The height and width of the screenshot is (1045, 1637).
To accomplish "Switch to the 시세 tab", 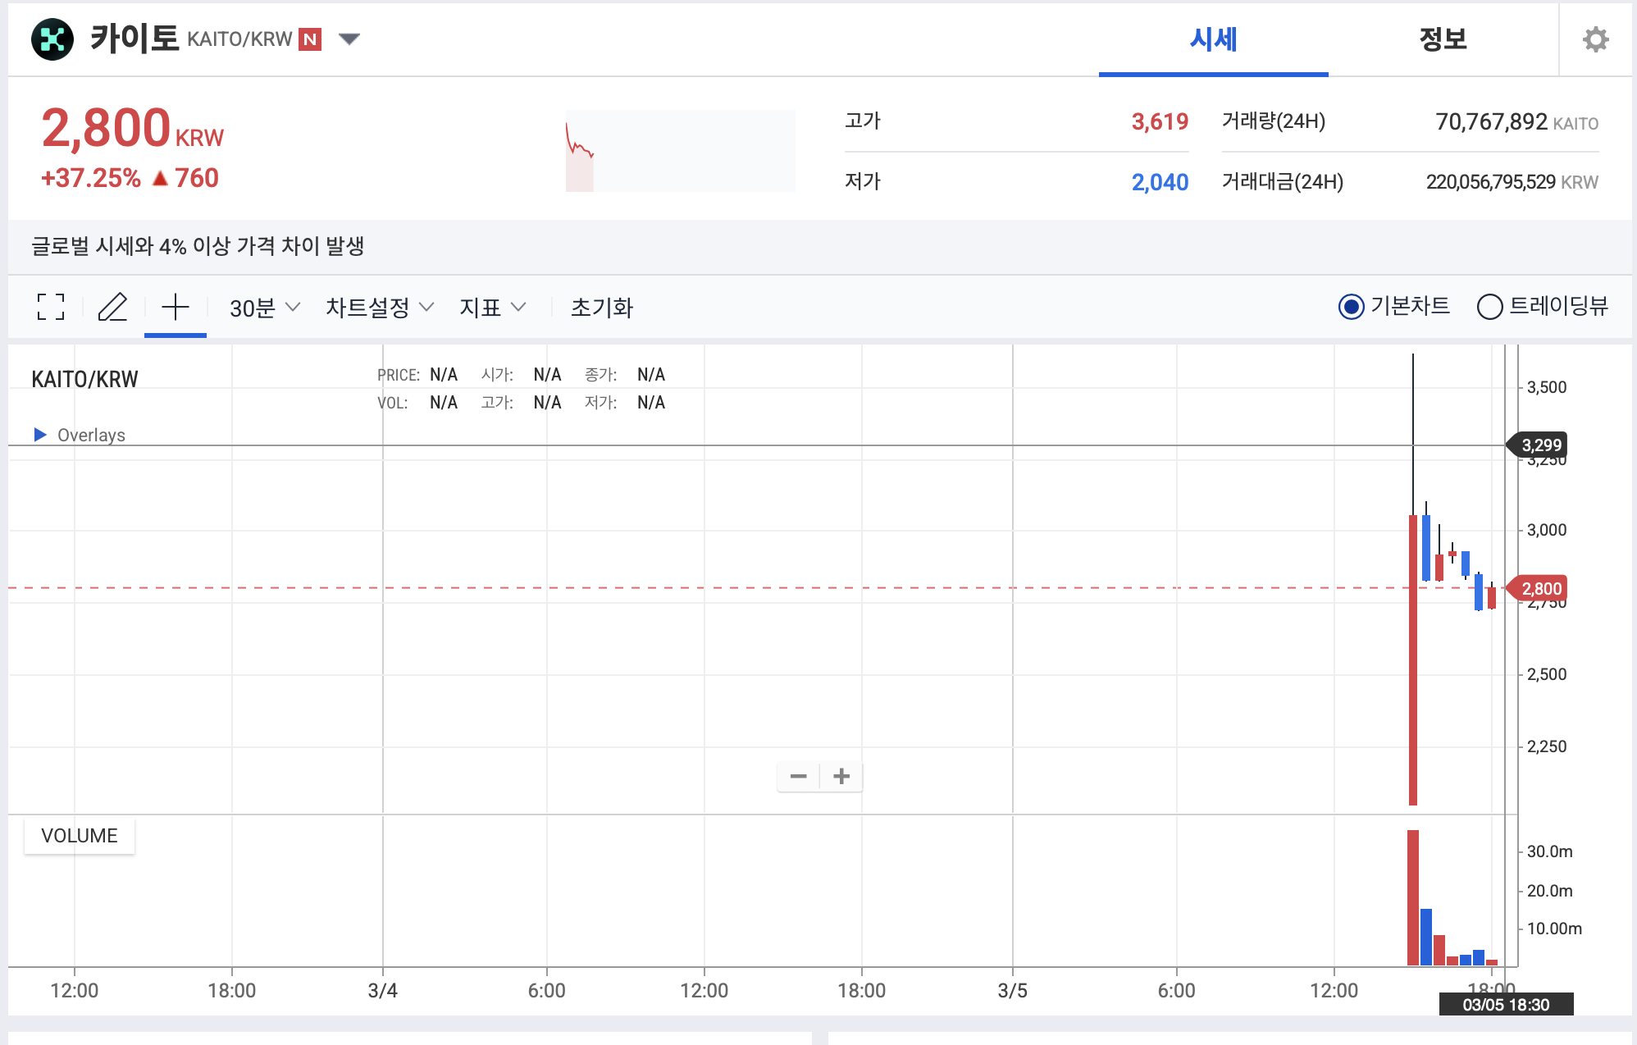I will pyautogui.click(x=1213, y=39).
